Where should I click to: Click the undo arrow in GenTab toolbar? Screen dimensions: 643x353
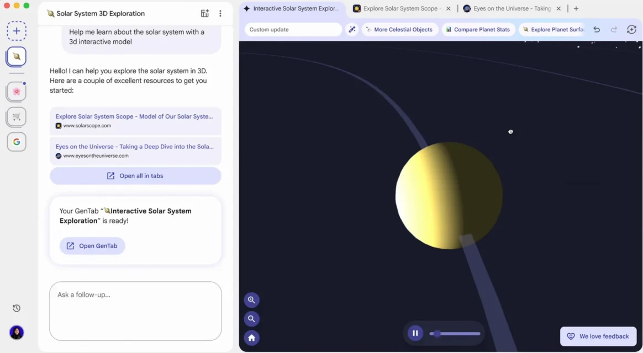(x=597, y=30)
